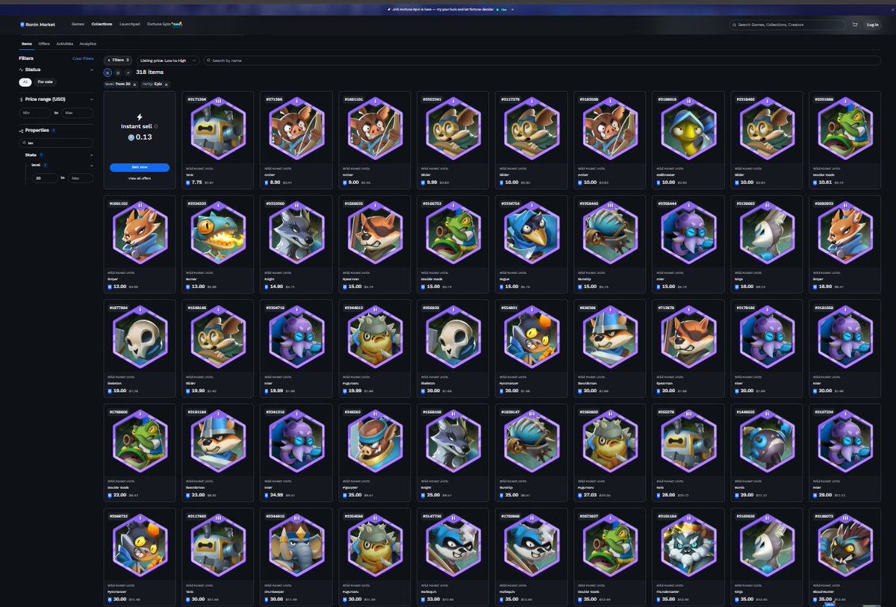The width and height of the screenshot is (896, 607).
Task: Switch to the Activities tab
Action: pyautogui.click(x=64, y=44)
